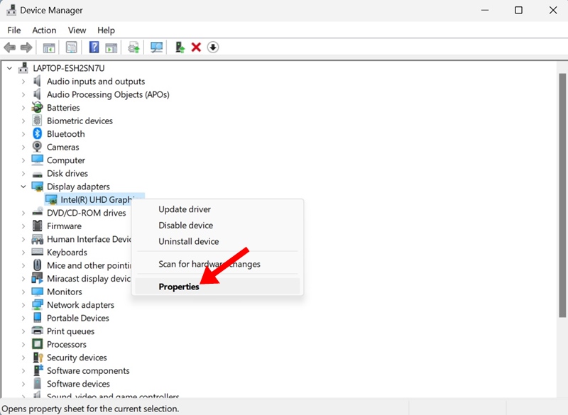Collapse the Display adapters node
Viewport: 568px width, 415px height.
(x=23, y=187)
